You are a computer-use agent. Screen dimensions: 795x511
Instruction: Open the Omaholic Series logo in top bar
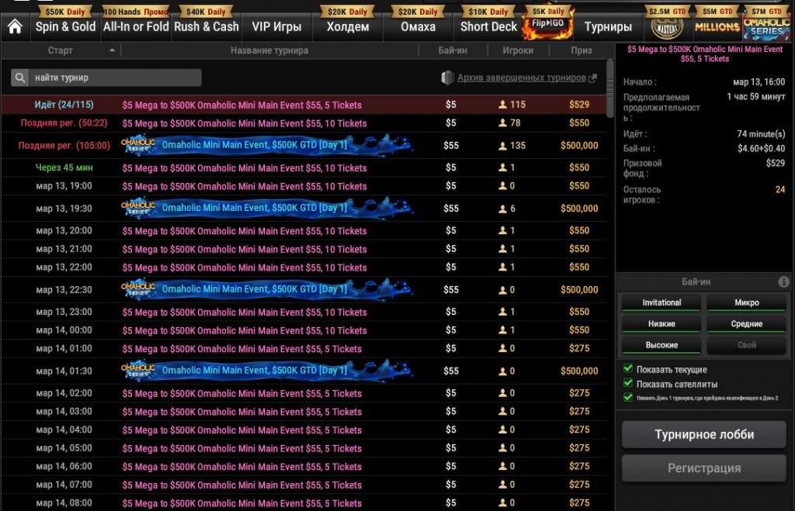[766, 24]
